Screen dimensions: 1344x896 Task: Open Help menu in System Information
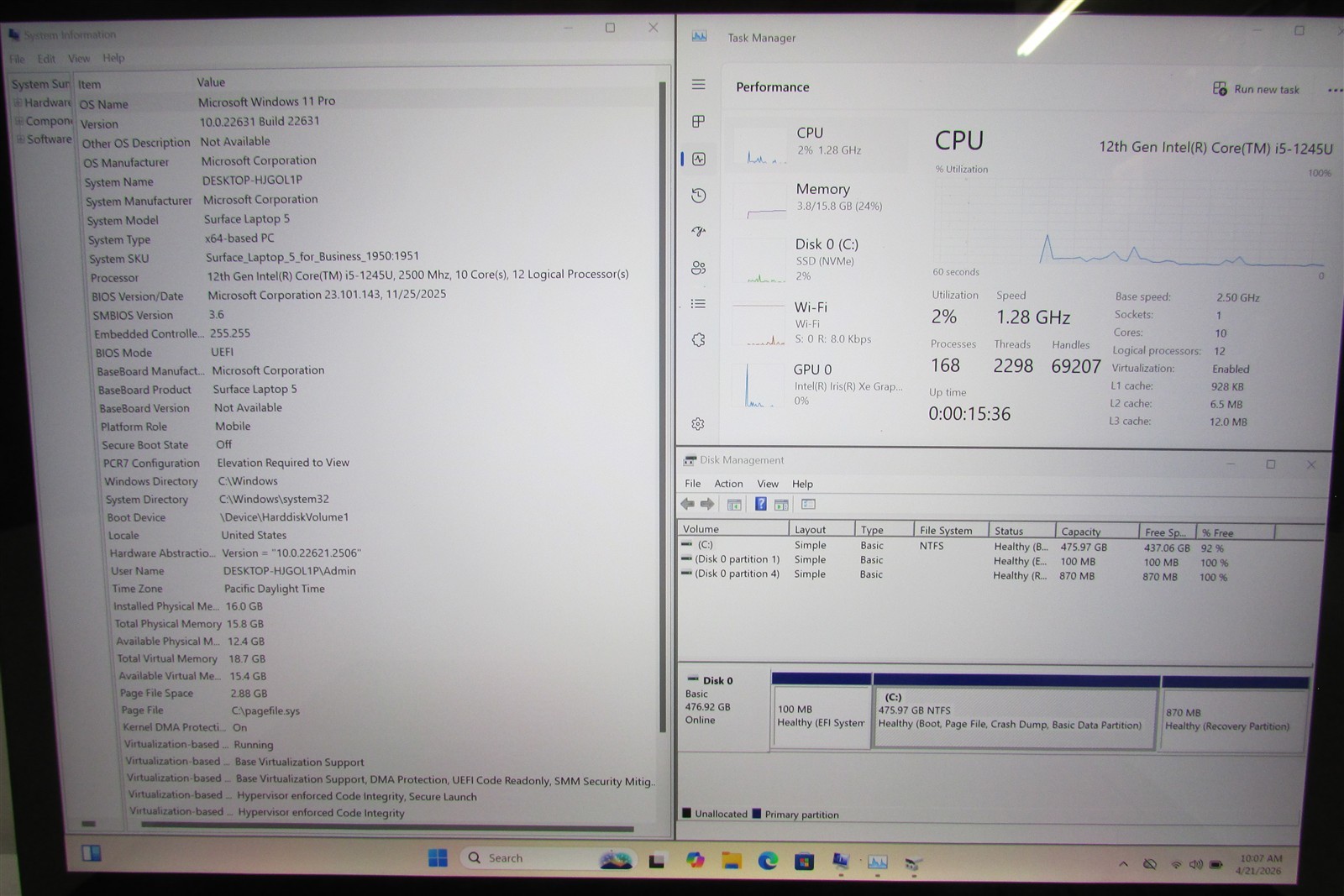point(113,58)
